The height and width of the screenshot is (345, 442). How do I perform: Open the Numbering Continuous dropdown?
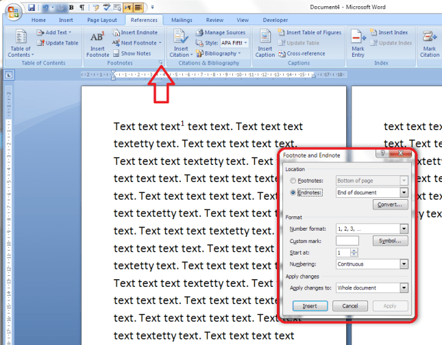tap(404, 264)
